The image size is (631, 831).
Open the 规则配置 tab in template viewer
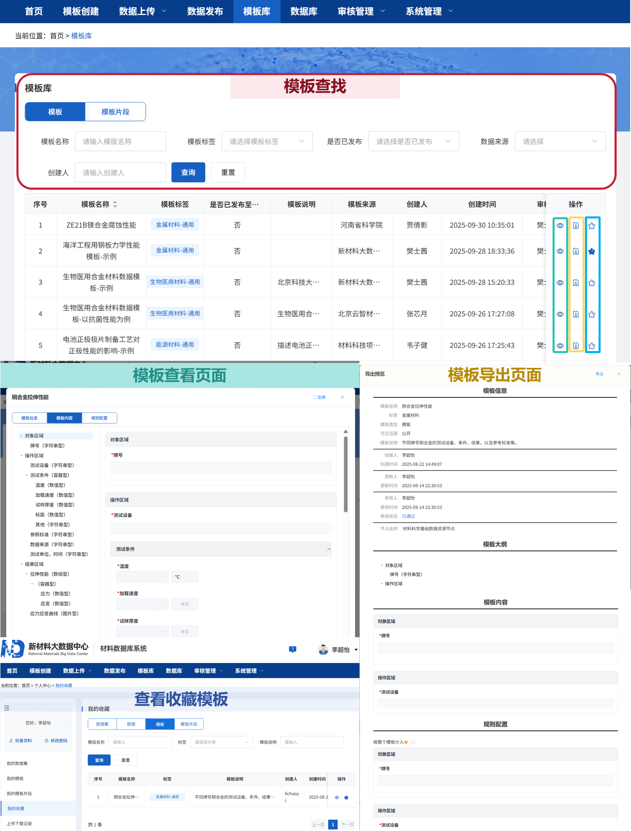click(x=99, y=418)
